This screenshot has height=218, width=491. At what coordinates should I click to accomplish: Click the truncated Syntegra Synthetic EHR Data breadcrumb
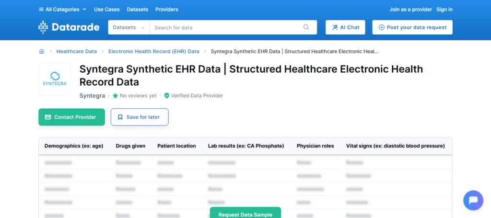(x=295, y=51)
